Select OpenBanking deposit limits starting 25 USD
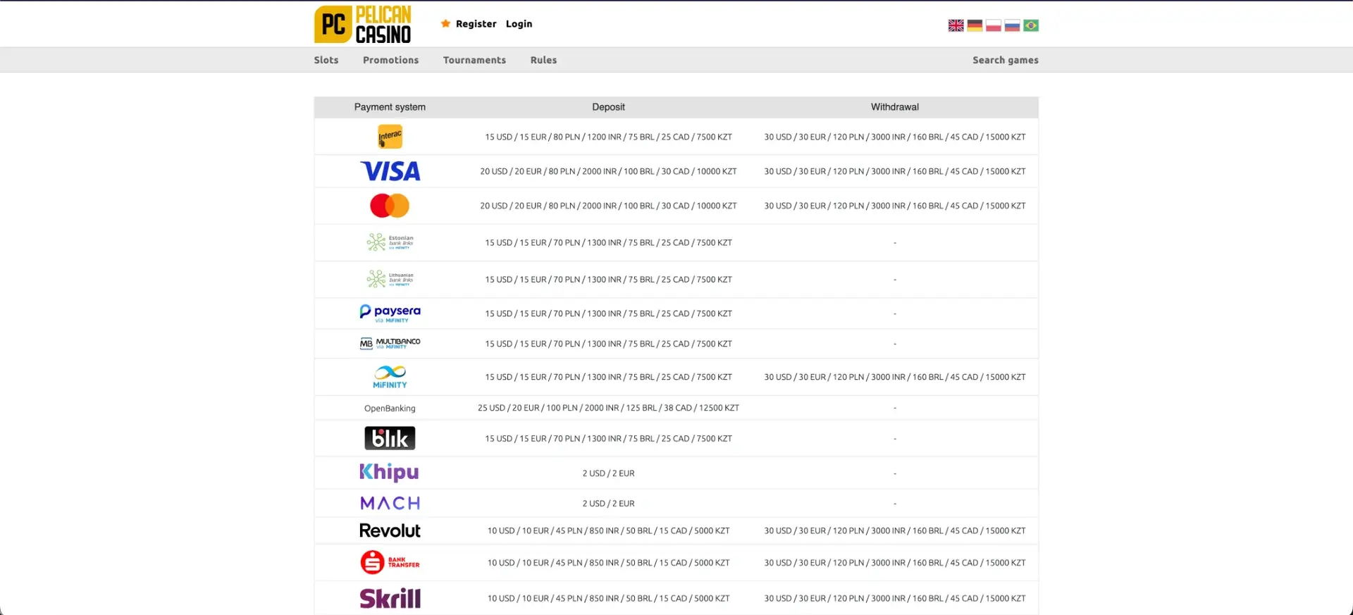 point(608,408)
